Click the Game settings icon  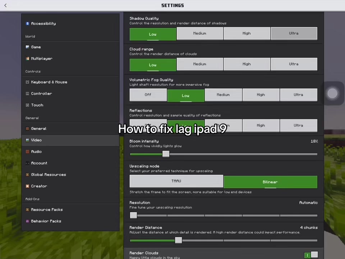27,47
